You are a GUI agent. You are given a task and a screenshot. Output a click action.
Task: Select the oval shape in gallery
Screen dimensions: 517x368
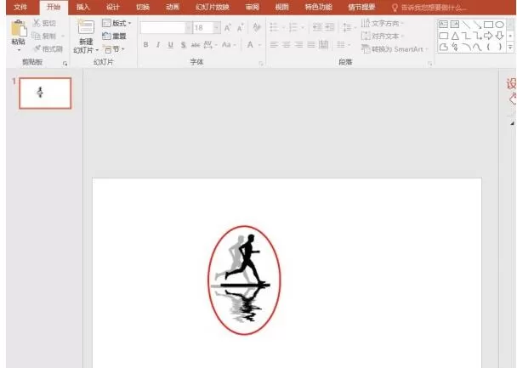(x=500, y=25)
